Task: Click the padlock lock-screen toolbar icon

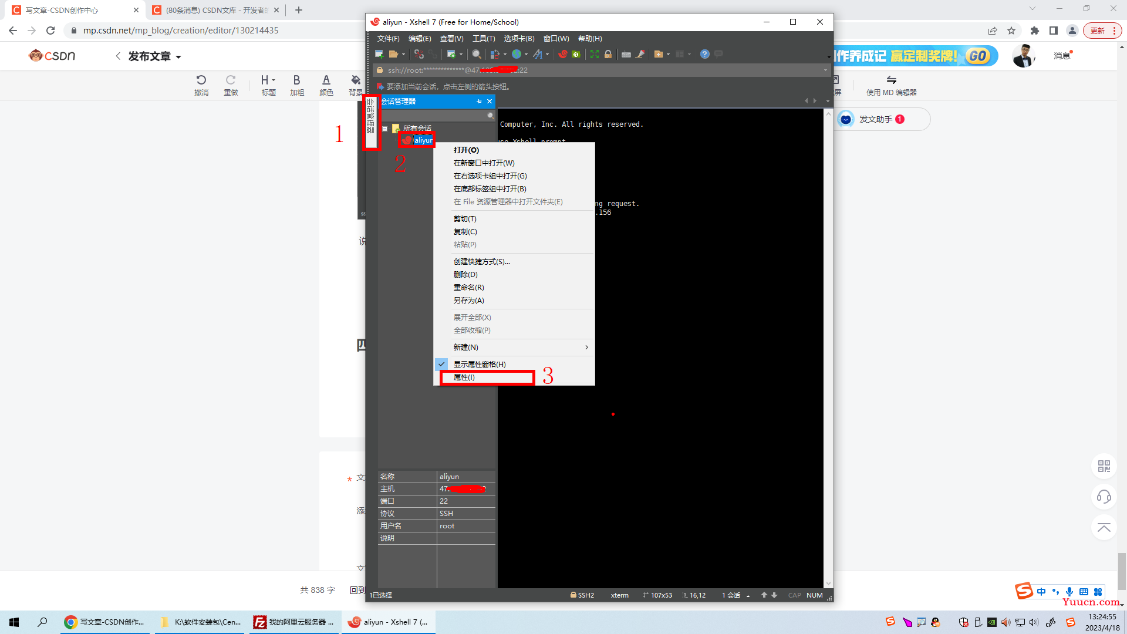Action: (608, 54)
